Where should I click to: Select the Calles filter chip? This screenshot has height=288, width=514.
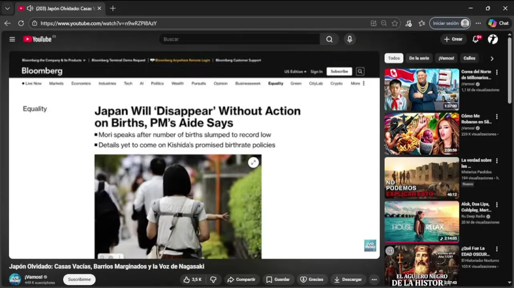(x=469, y=58)
